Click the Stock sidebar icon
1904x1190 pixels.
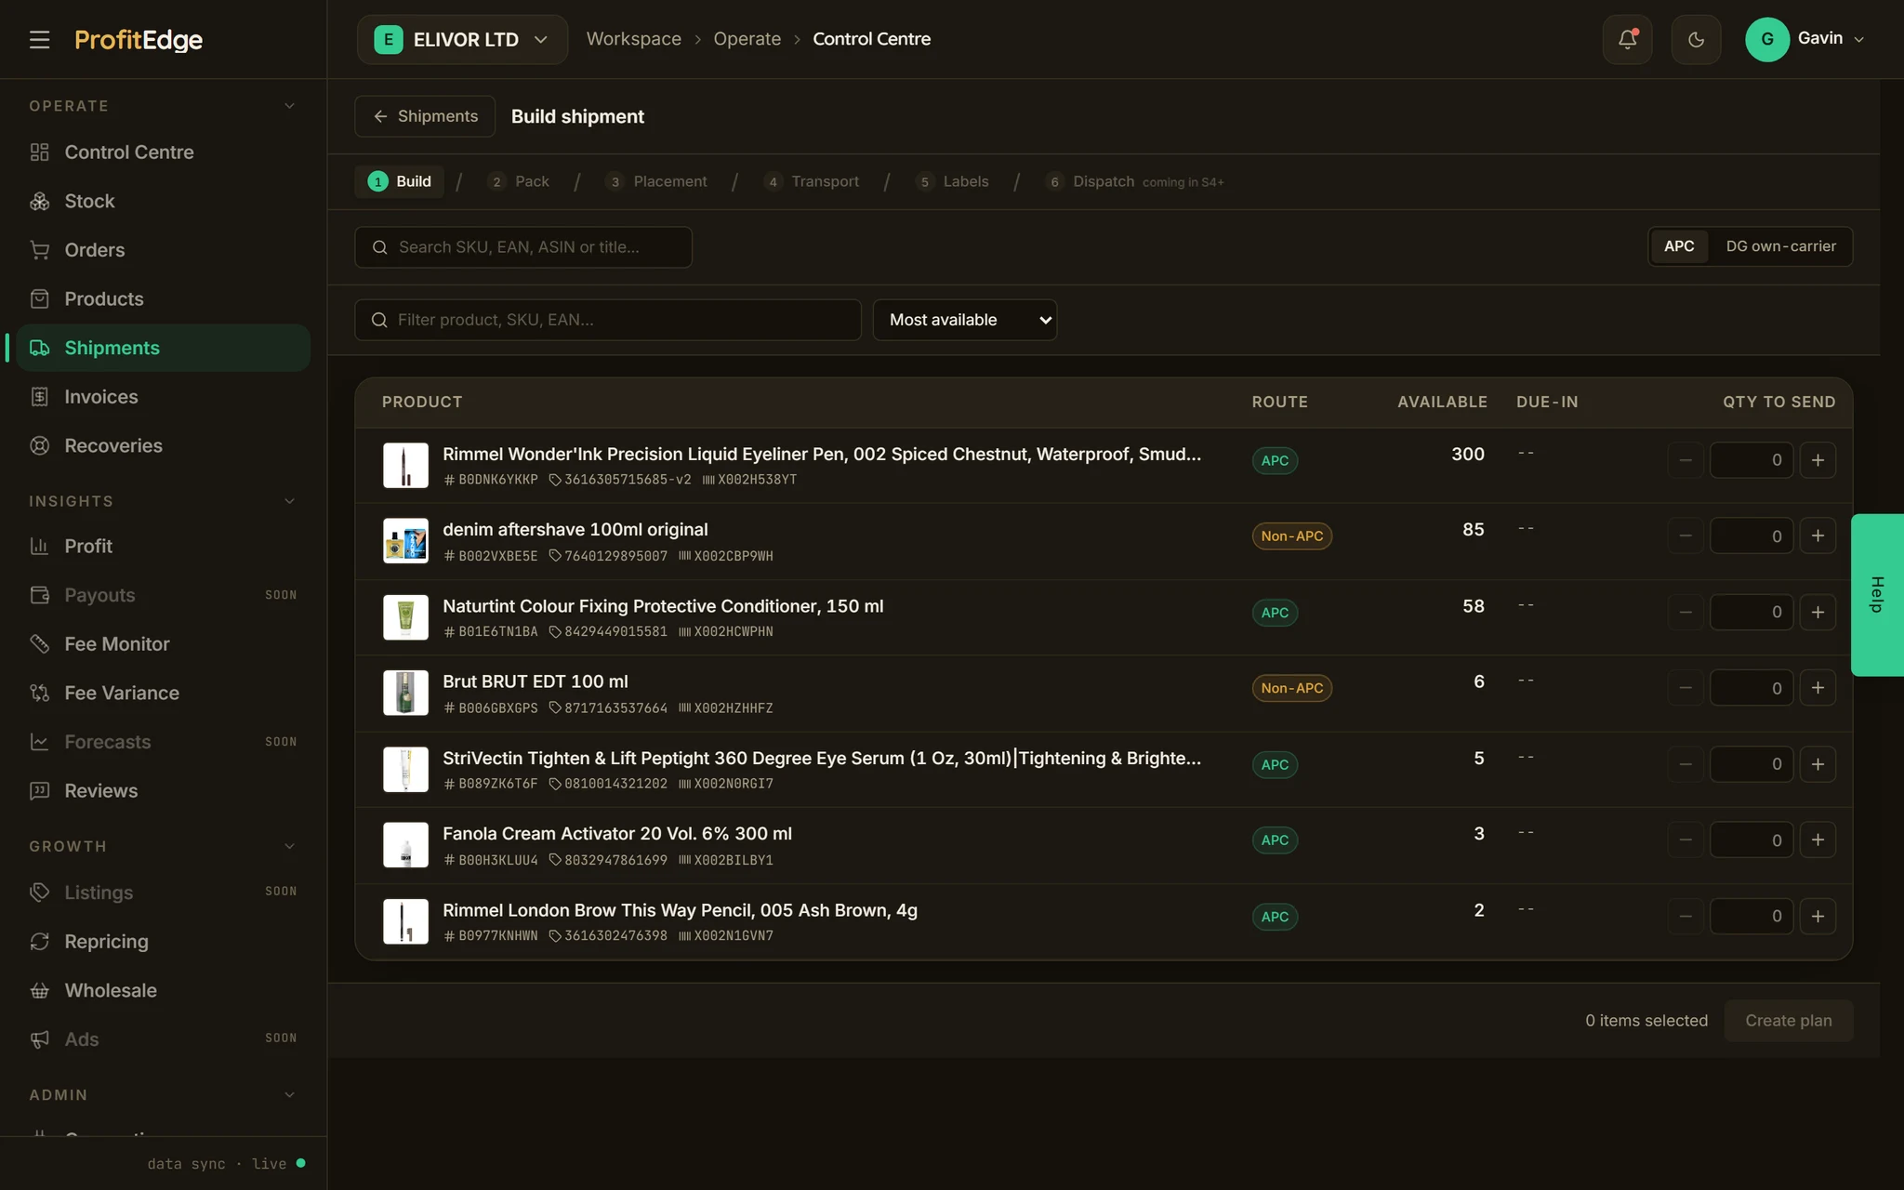[39, 201]
